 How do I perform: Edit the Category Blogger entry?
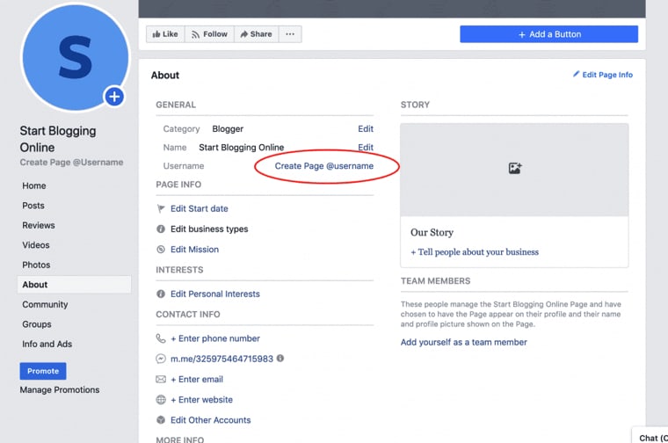(x=366, y=128)
